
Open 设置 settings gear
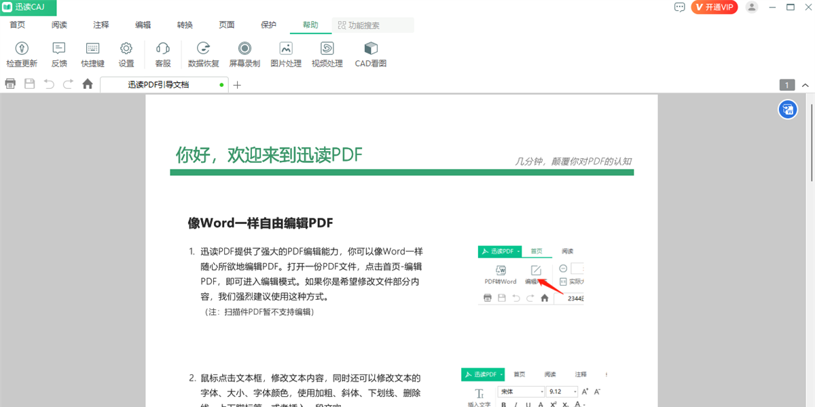tap(126, 55)
